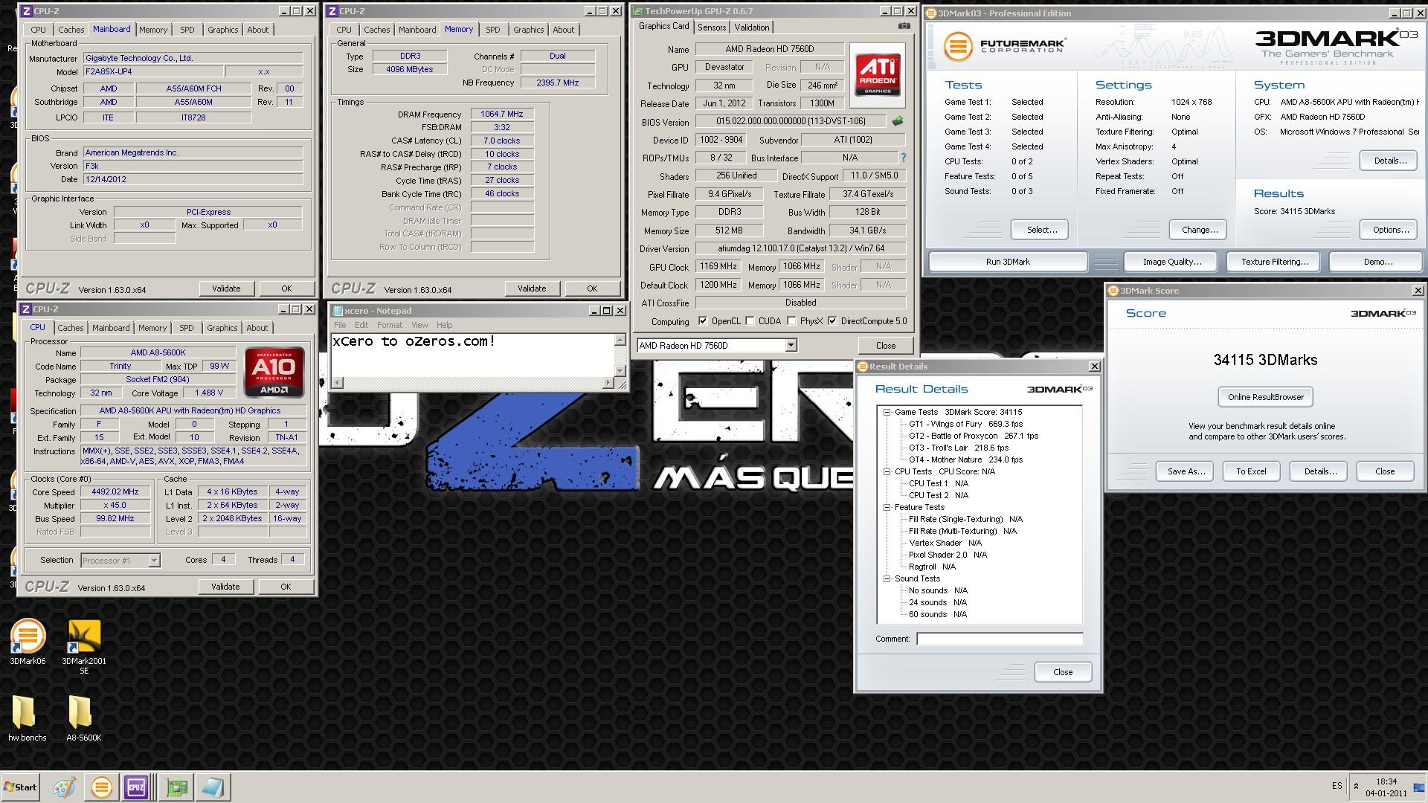Click the network icon in system tray

1420,787
